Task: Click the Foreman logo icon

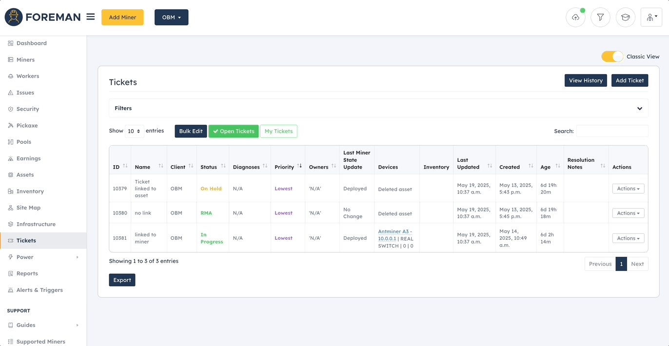Action: [14, 17]
